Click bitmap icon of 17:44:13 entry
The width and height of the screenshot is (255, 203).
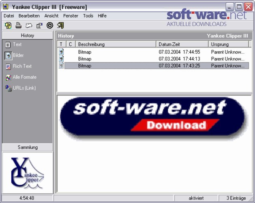[61, 58]
